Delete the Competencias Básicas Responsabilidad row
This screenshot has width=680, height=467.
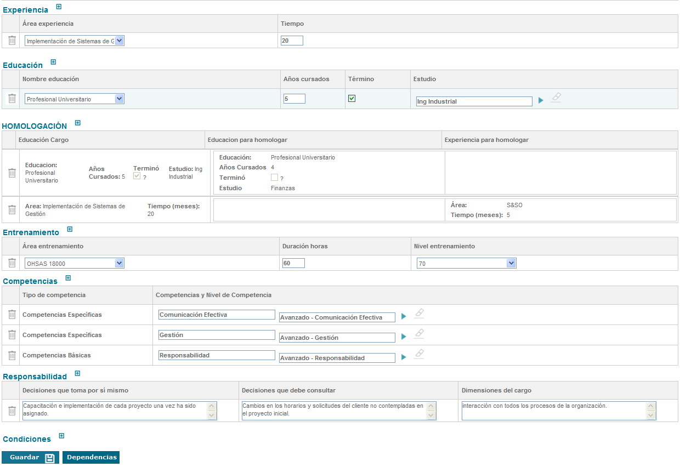(12, 355)
